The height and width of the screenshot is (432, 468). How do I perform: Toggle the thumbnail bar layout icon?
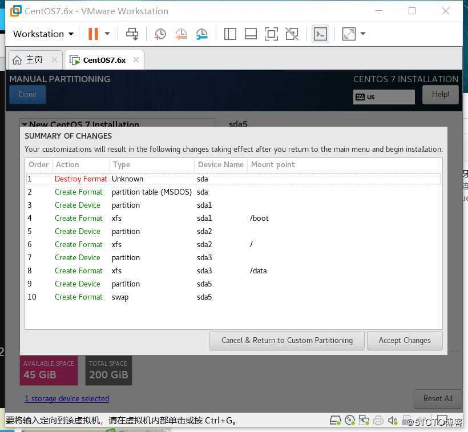251,34
